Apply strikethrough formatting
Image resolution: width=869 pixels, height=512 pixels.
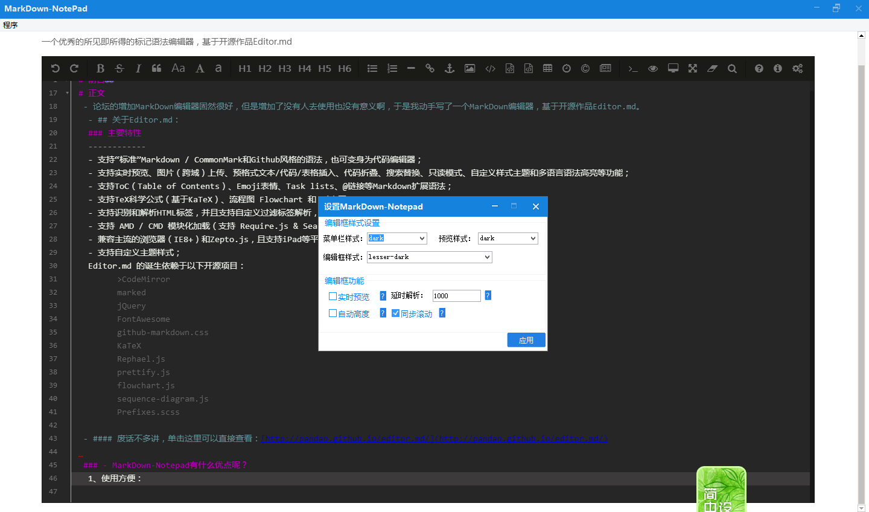click(119, 68)
